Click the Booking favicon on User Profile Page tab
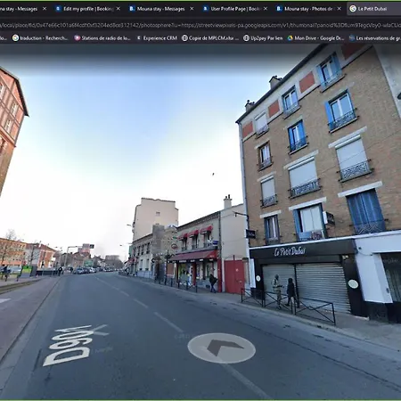Image resolution: width=401 pixels, height=401 pixels. [x=205, y=9]
